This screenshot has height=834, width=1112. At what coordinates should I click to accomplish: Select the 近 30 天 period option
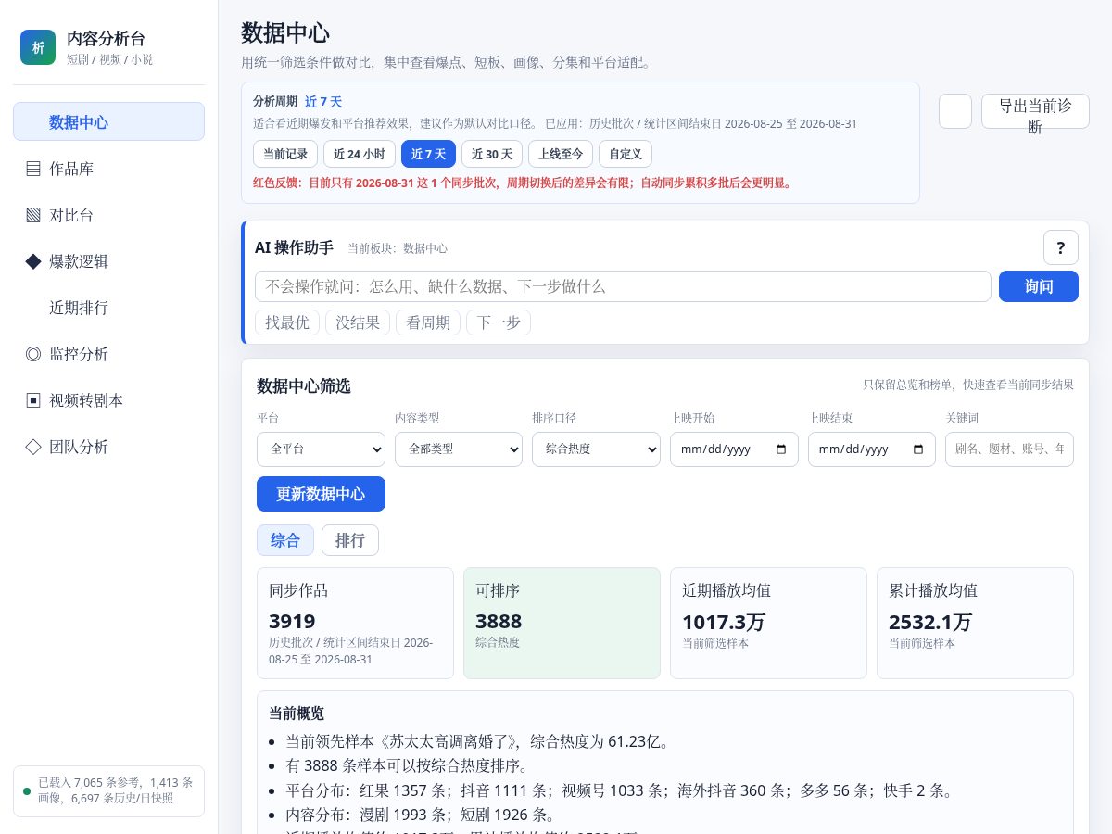[492, 154]
